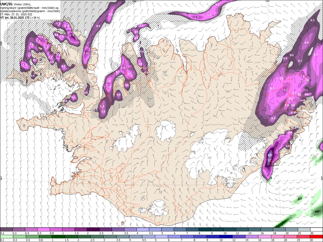Click the light lavender 4 swatch, upper scale
Screen dimensions: 323x242
click(143, 230)
